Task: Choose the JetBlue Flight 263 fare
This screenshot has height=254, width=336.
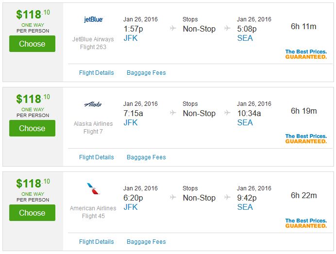Action: click(x=32, y=44)
